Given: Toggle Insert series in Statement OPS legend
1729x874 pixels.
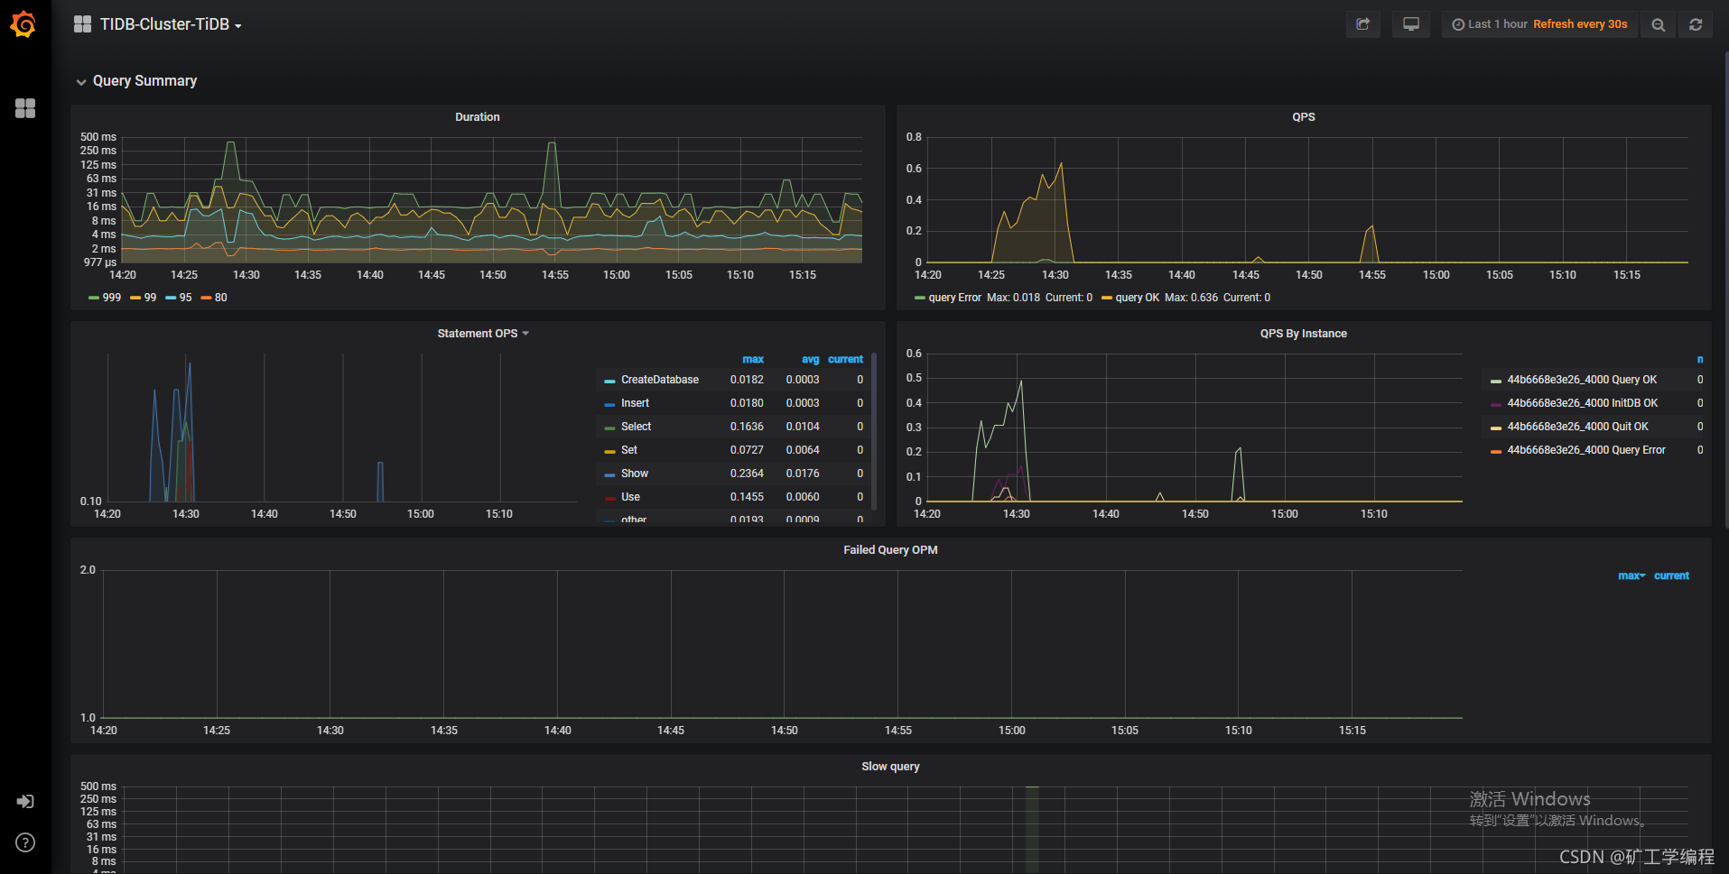Looking at the screenshot, I should [635, 403].
